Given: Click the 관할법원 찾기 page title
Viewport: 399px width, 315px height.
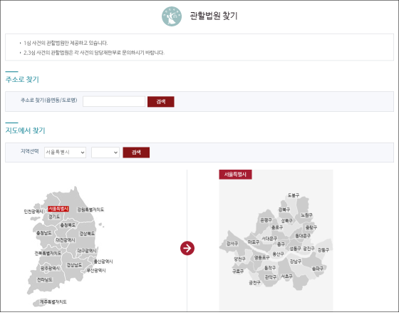Looking at the screenshot, I should tap(214, 16).
